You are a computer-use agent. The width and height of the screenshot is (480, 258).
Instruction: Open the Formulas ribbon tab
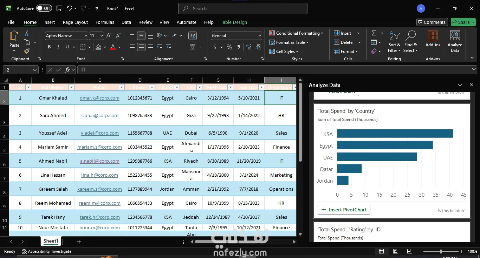tap(105, 22)
